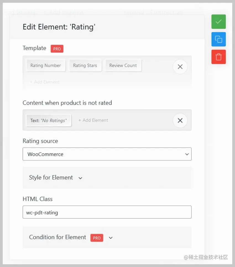235x267 pixels.
Task: Select the Rating Number template element
Action: (x=46, y=65)
